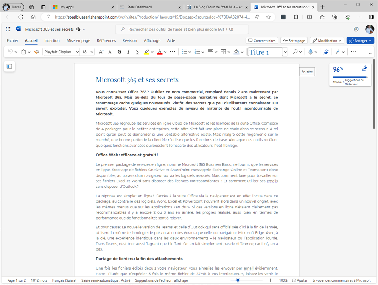Image resolution: width=378 pixels, height=285 pixels.
Task: Open the Designer magic wand tool
Action: (x=338, y=52)
